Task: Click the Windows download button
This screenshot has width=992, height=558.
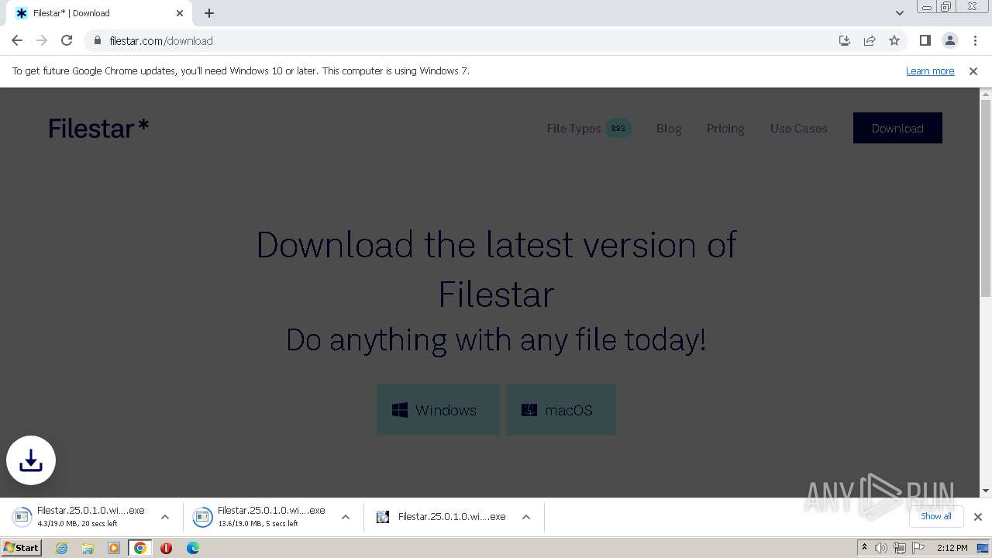Action: coord(438,410)
